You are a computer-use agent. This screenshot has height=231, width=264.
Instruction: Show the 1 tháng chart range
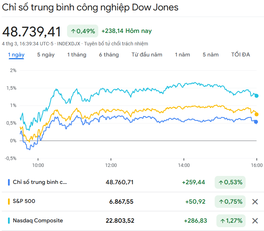pos(77,55)
